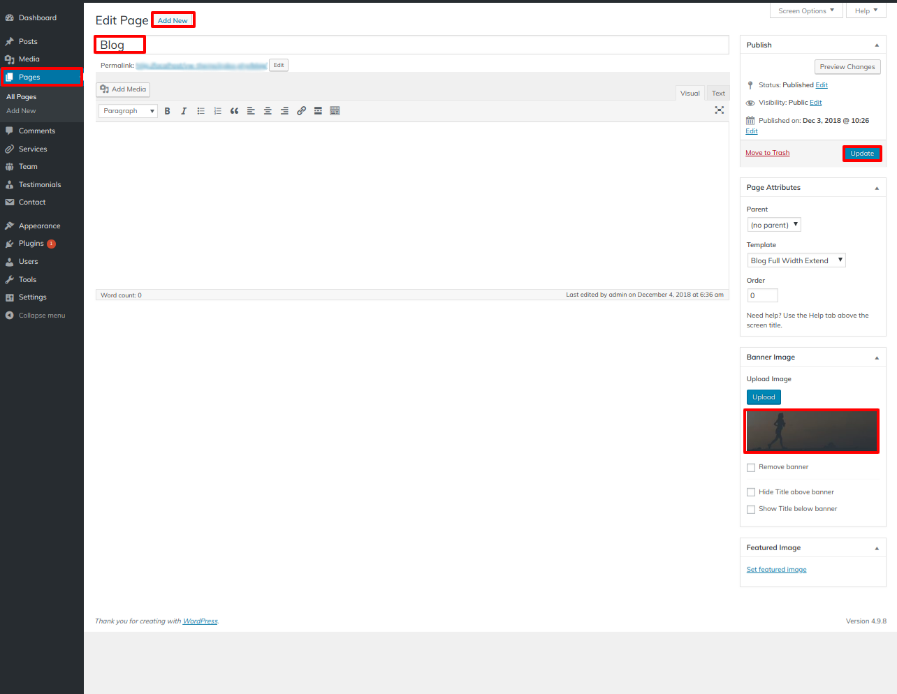Open Appearance in the sidebar menu
The image size is (897, 694).
(39, 226)
